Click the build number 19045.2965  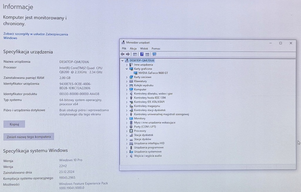[x=67, y=178]
